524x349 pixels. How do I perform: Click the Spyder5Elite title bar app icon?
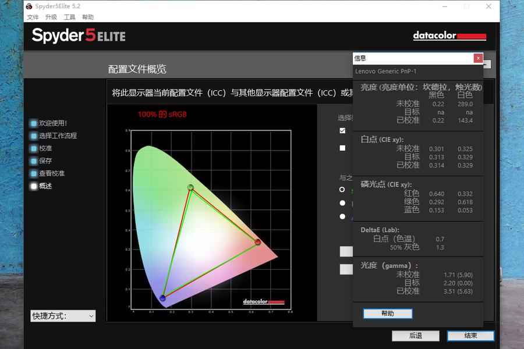[x=29, y=6]
